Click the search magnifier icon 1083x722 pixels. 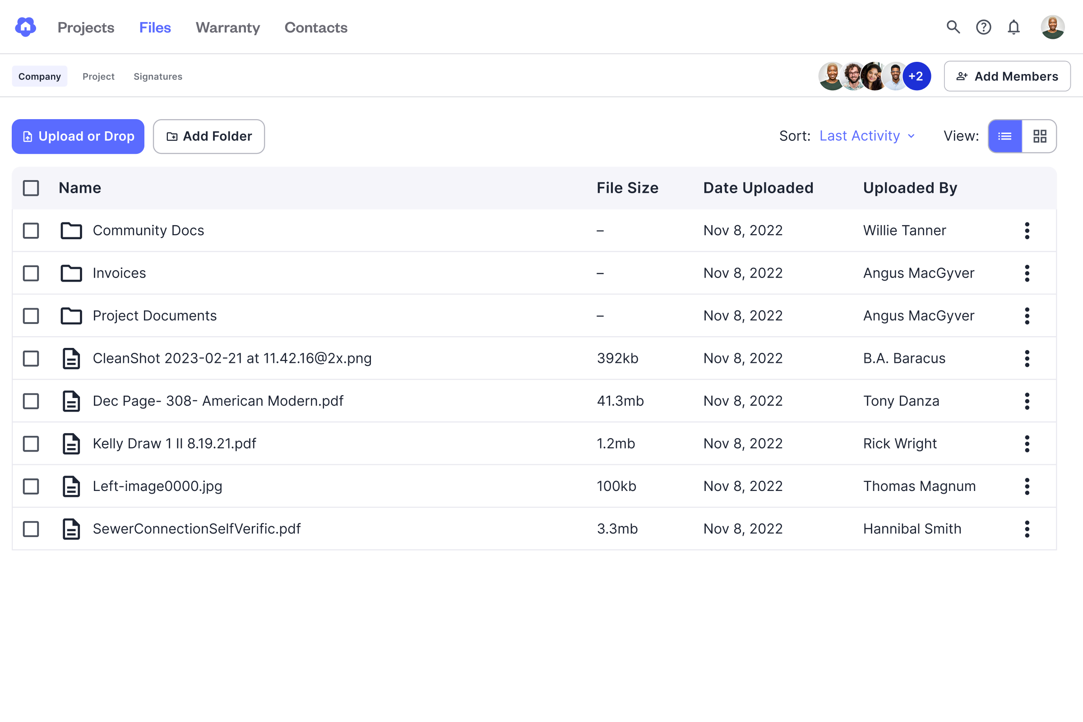pyautogui.click(x=953, y=27)
